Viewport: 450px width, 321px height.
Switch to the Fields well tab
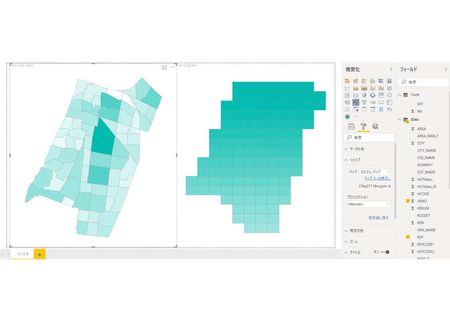tap(351, 126)
